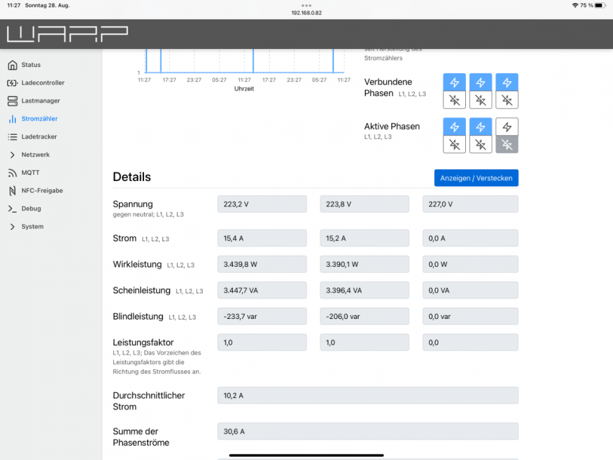Click the house icon next to Status
The image size is (613, 460).
[12, 65]
